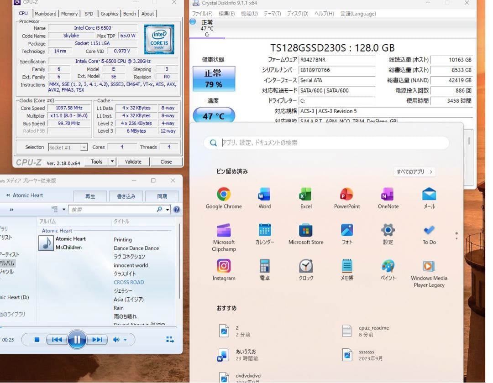The width and height of the screenshot is (493, 383).
Task: Switch to the Bench tab in CPU-Z
Action: 129,14
